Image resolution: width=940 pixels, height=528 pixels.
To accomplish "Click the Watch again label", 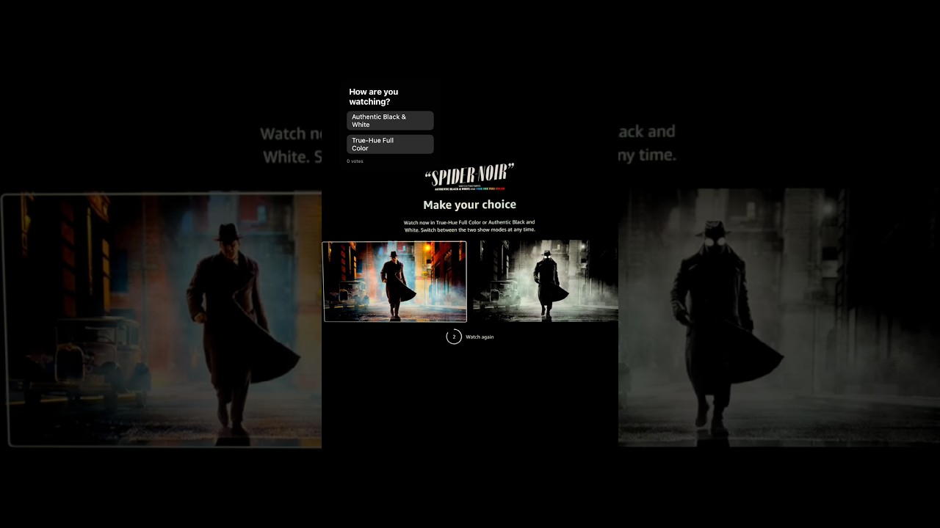I will [480, 337].
